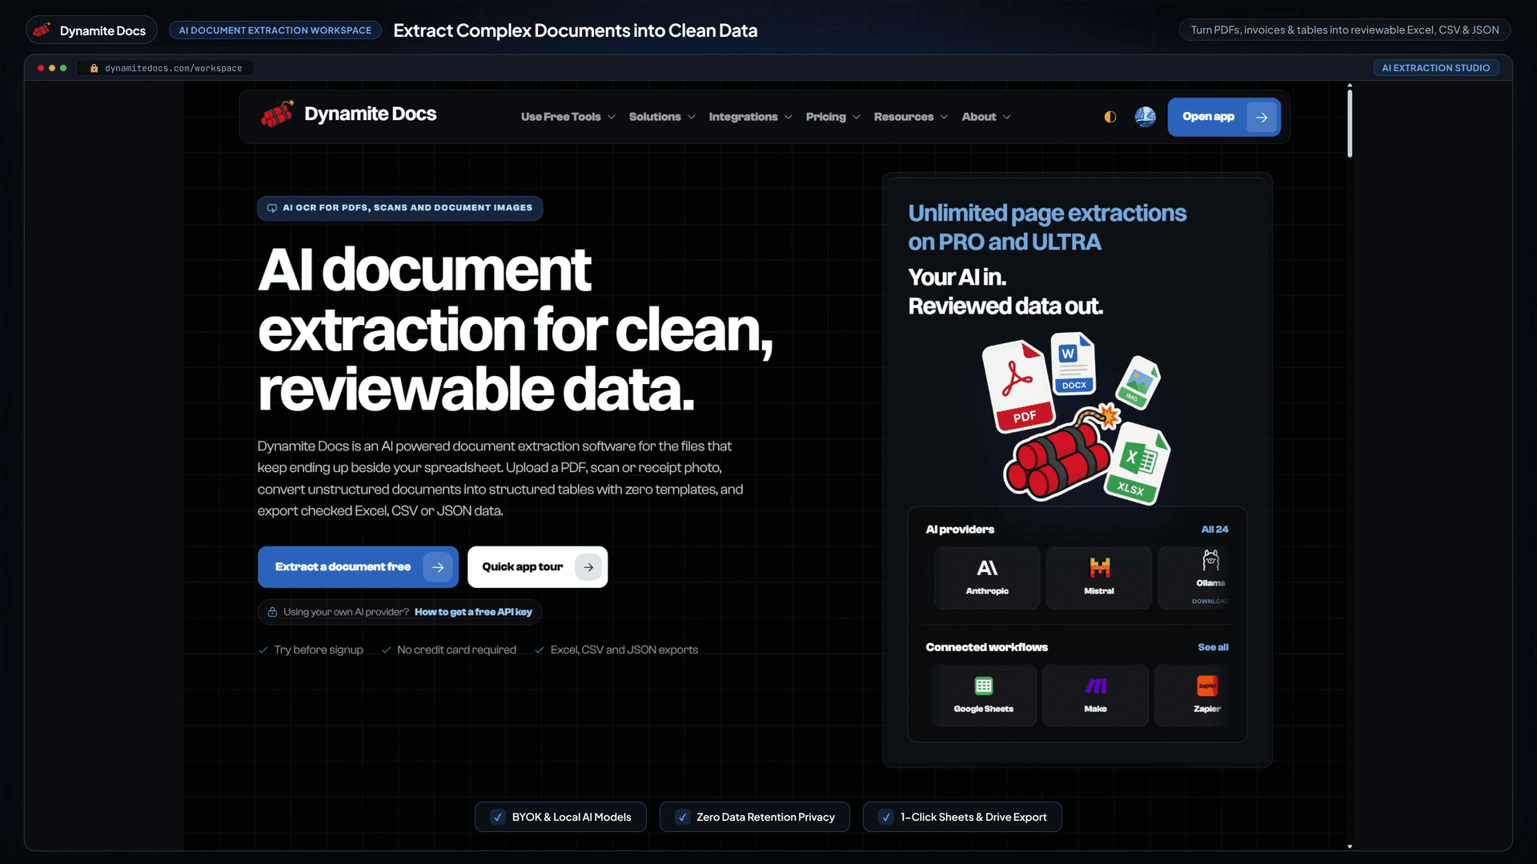Click the Open app button
Viewport: 1537px width, 864px height.
click(x=1224, y=117)
